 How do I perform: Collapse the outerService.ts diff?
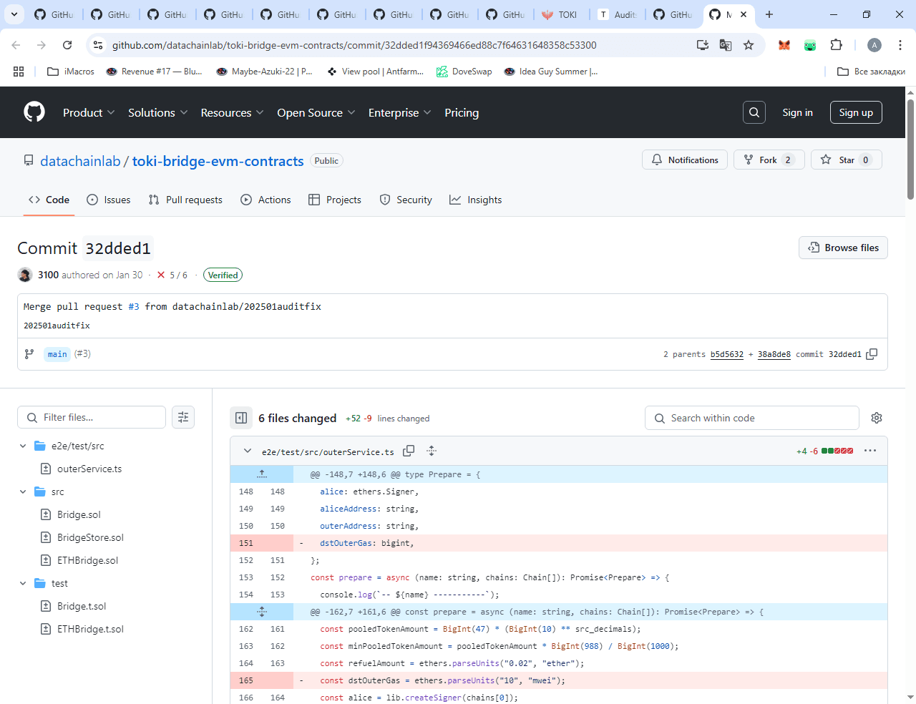[248, 451]
